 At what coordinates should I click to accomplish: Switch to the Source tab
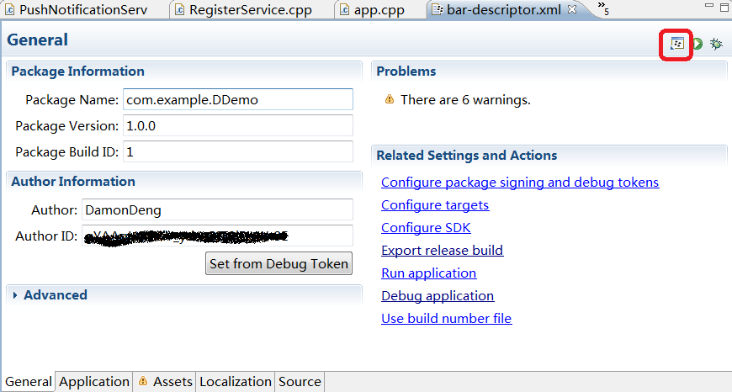coord(300,381)
